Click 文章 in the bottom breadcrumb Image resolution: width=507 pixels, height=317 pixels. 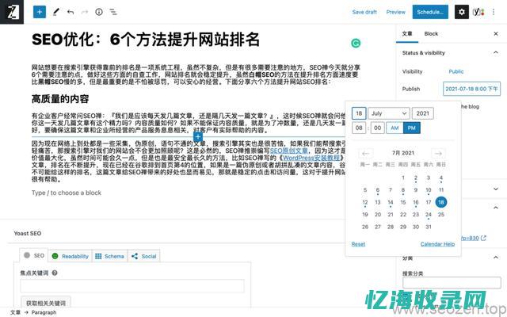pyautogui.click(x=15, y=312)
